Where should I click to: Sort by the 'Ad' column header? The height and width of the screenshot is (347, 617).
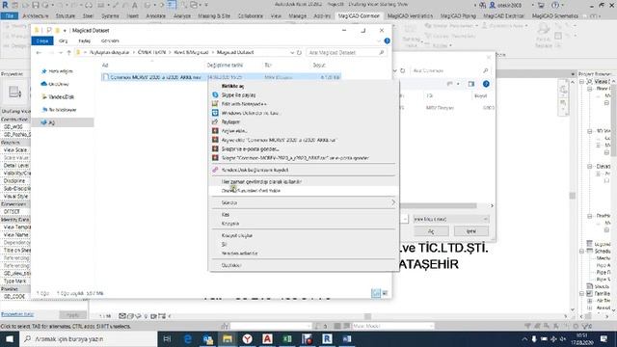coord(105,66)
